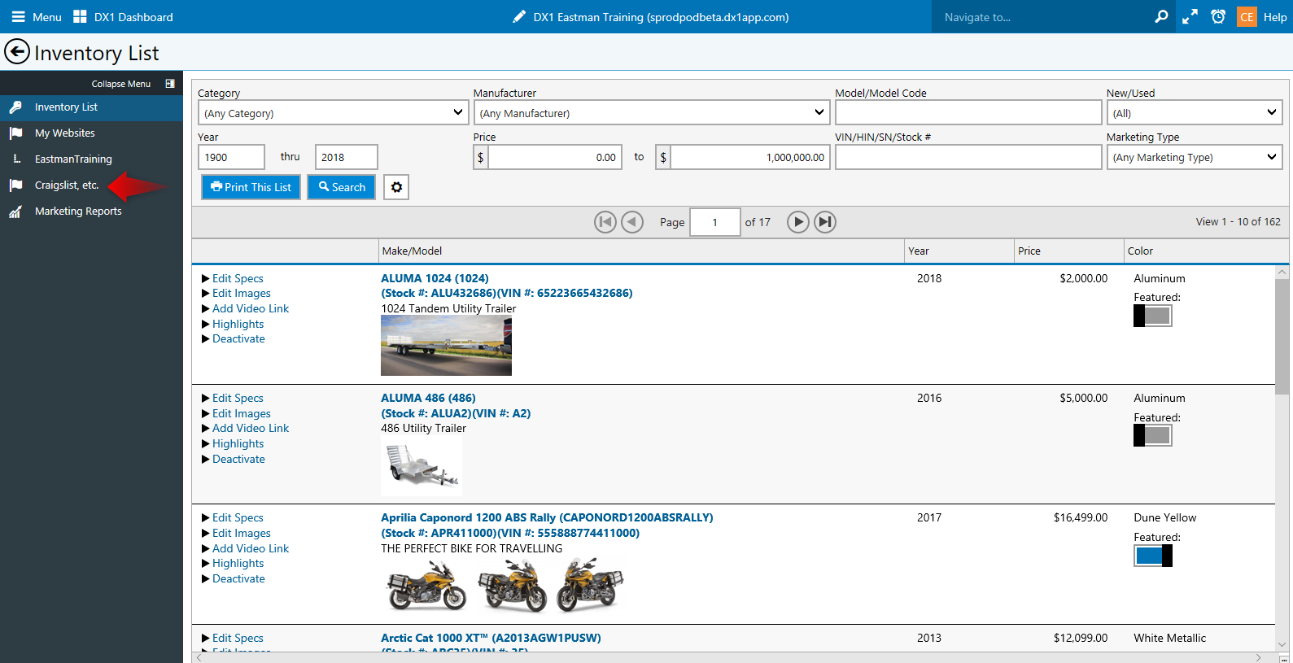Click the key icon beside Inventory List
This screenshot has width=1293, height=663.
[15, 107]
